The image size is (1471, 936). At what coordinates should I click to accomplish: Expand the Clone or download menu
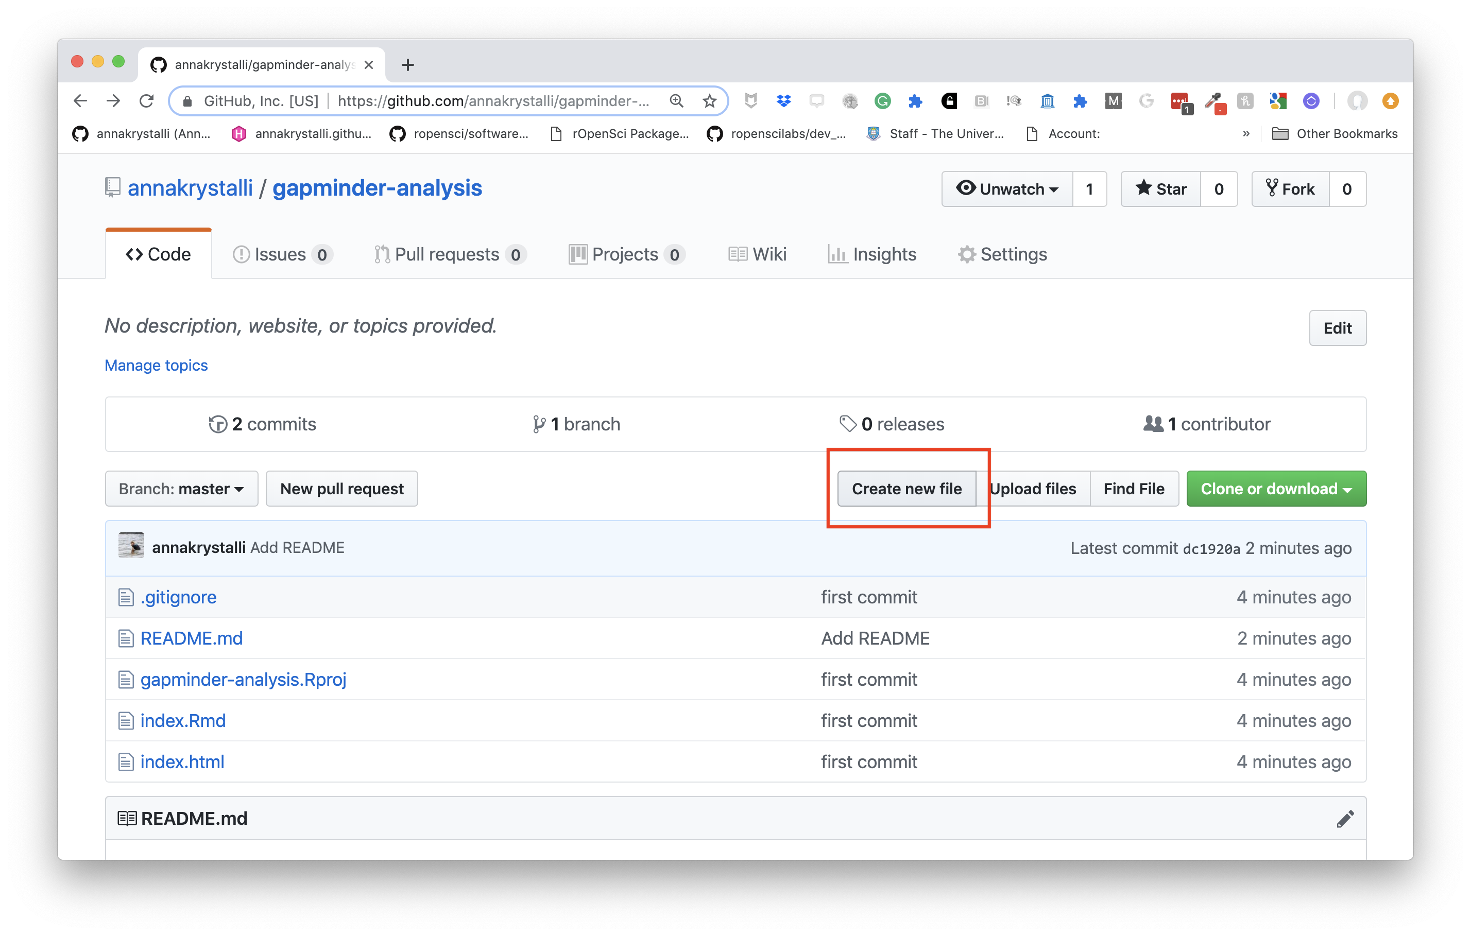click(1276, 489)
